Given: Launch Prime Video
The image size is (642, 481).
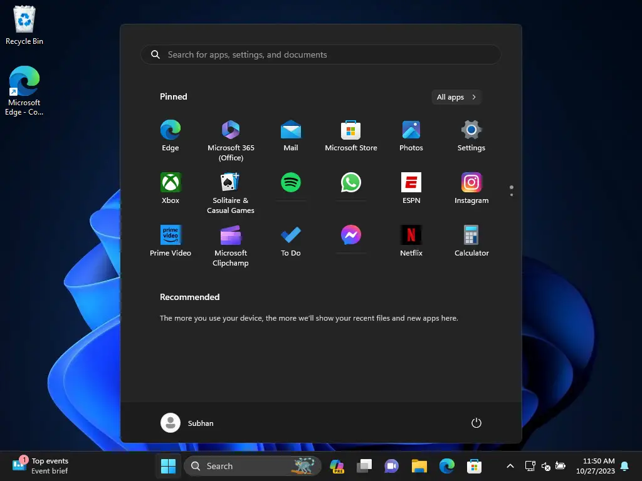Looking at the screenshot, I should click(171, 241).
